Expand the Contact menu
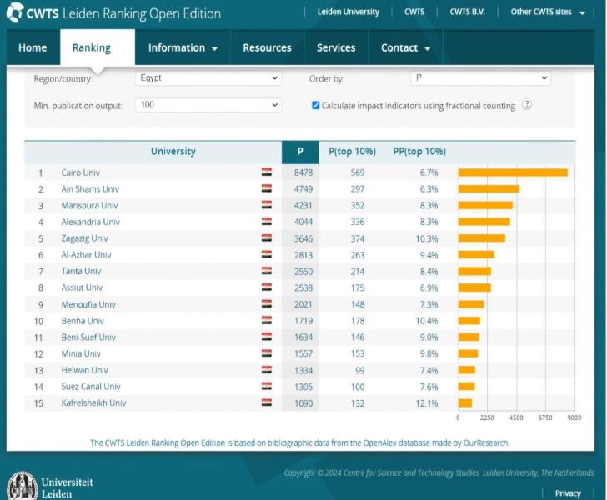This screenshot has height=500, width=607. pyautogui.click(x=405, y=47)
